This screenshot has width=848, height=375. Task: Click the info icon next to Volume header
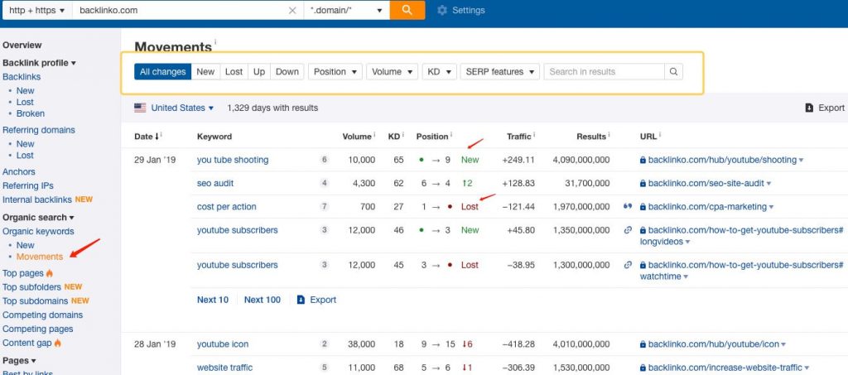[x=373, y=135]
